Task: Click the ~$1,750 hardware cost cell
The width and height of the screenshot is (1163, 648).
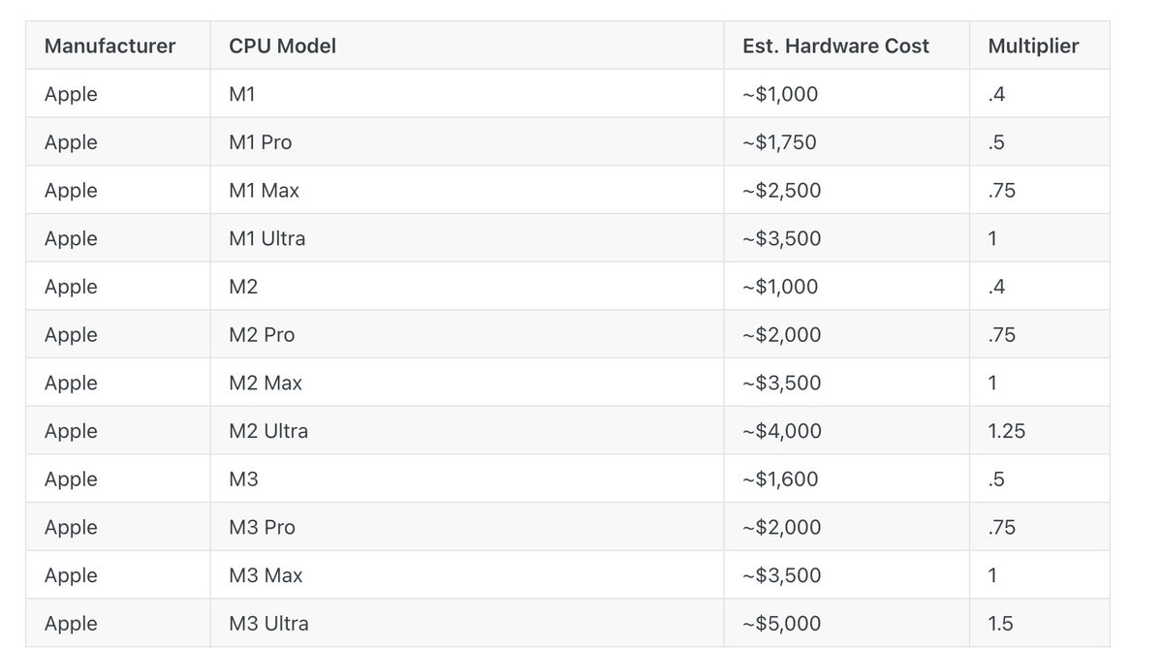Action: tap(779, 142)
